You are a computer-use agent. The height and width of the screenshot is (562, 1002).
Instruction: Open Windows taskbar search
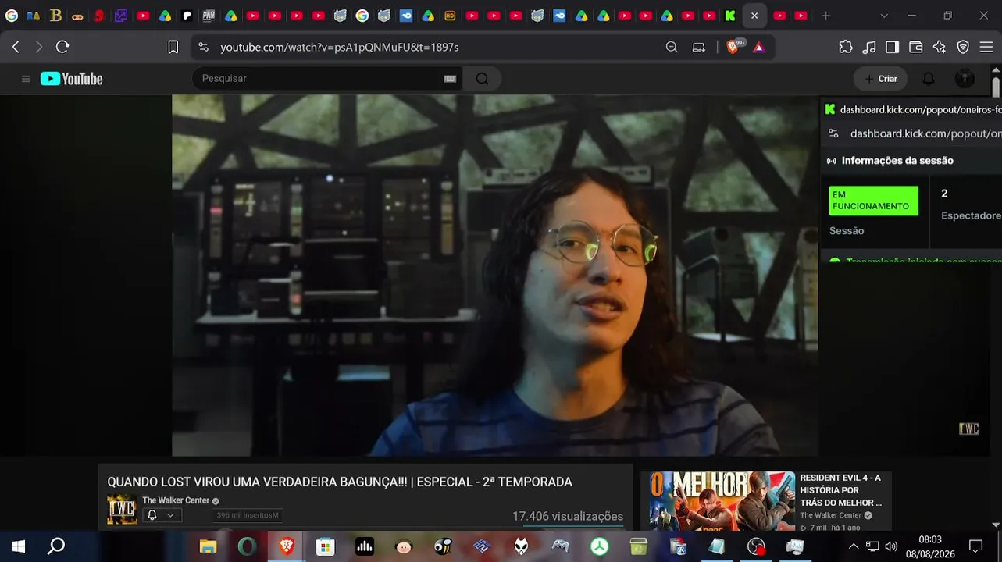pos(56,546)
